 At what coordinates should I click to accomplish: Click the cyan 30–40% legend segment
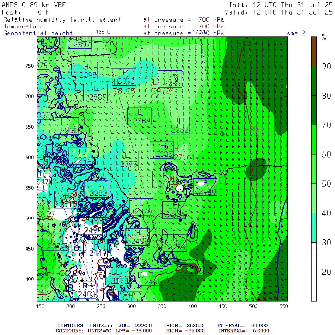314,228
